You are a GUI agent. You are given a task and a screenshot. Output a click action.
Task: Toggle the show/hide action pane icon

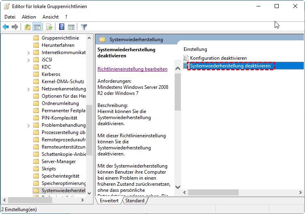click(71, 27)
